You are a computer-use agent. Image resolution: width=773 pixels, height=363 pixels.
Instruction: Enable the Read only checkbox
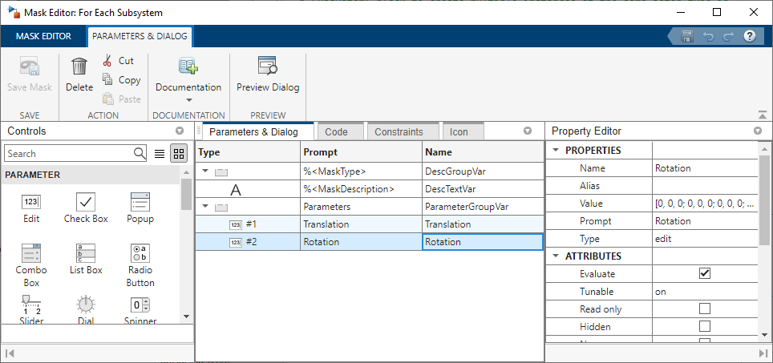705,309
